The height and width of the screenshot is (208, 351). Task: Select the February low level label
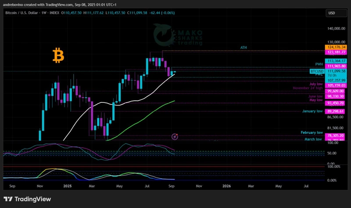(312, 132)
